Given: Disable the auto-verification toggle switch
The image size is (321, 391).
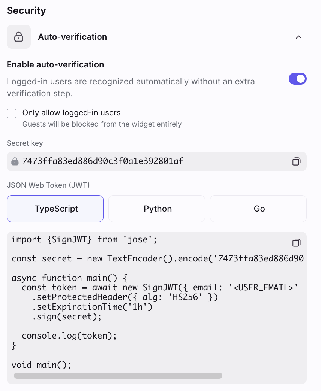Looking at the screenshot, I should click(297, 79).
